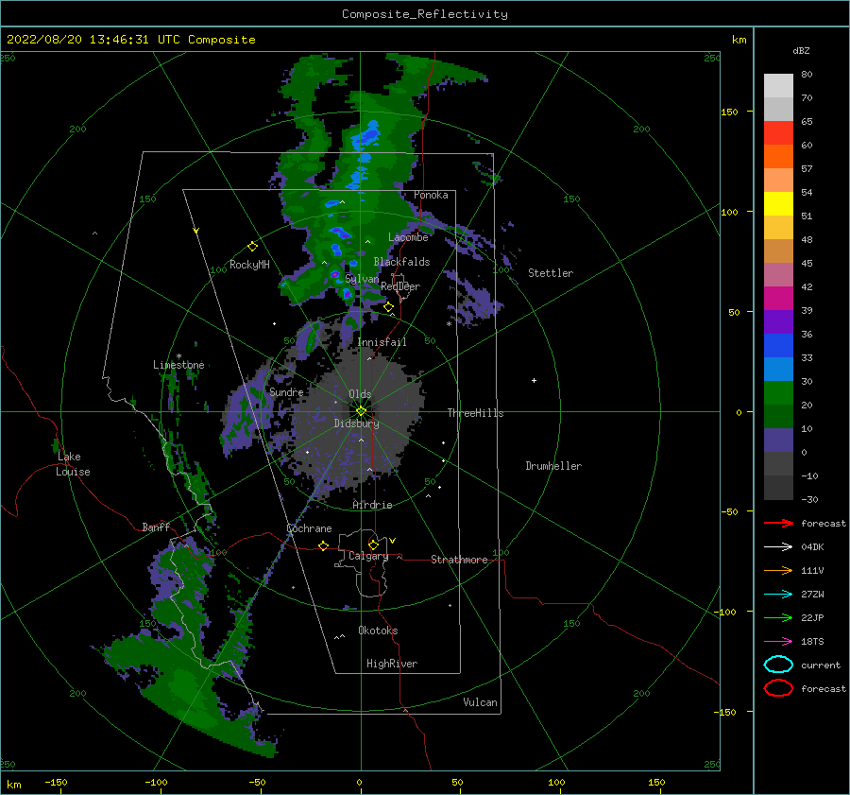Click the current legend label

pos(820,665)
